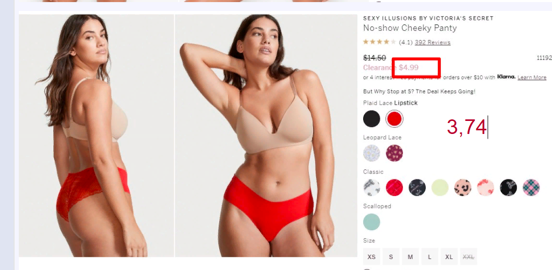This screenshot has height=270, width=552.
Task: View the back-view product photo
Action: click(x=97, y=136)
